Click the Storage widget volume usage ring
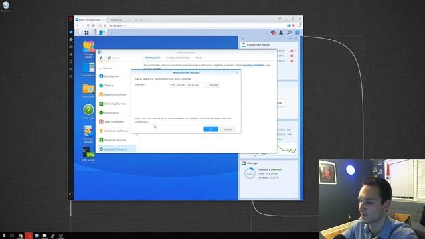This screenshot has width=425, height=239. [250, 173]
